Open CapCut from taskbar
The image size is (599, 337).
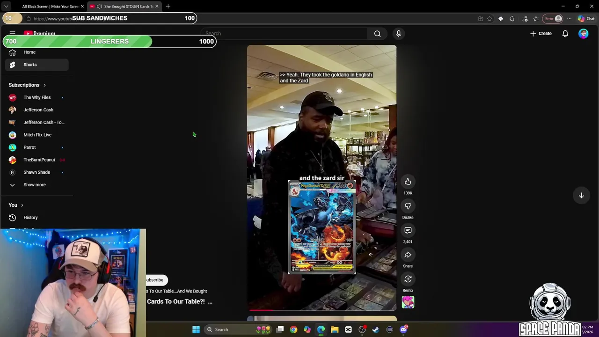point(349,330)
